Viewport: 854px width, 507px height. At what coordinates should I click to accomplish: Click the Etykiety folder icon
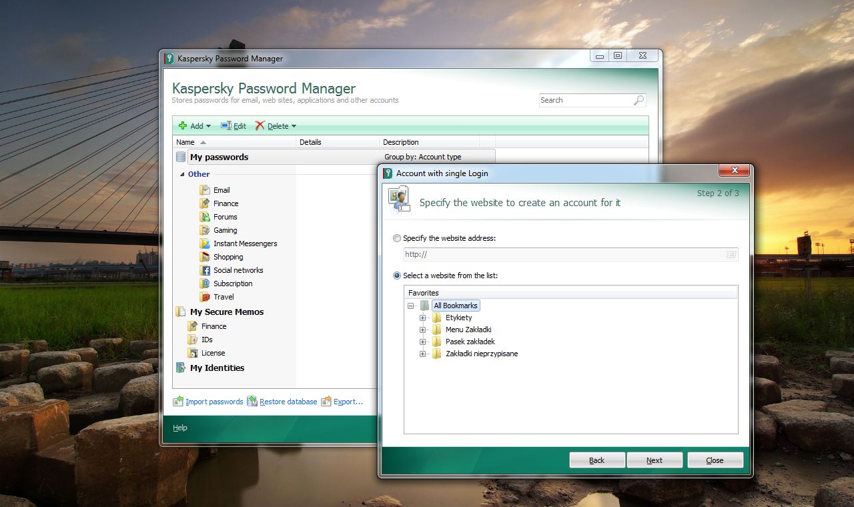pyautogui.click(x=437, y=318)
